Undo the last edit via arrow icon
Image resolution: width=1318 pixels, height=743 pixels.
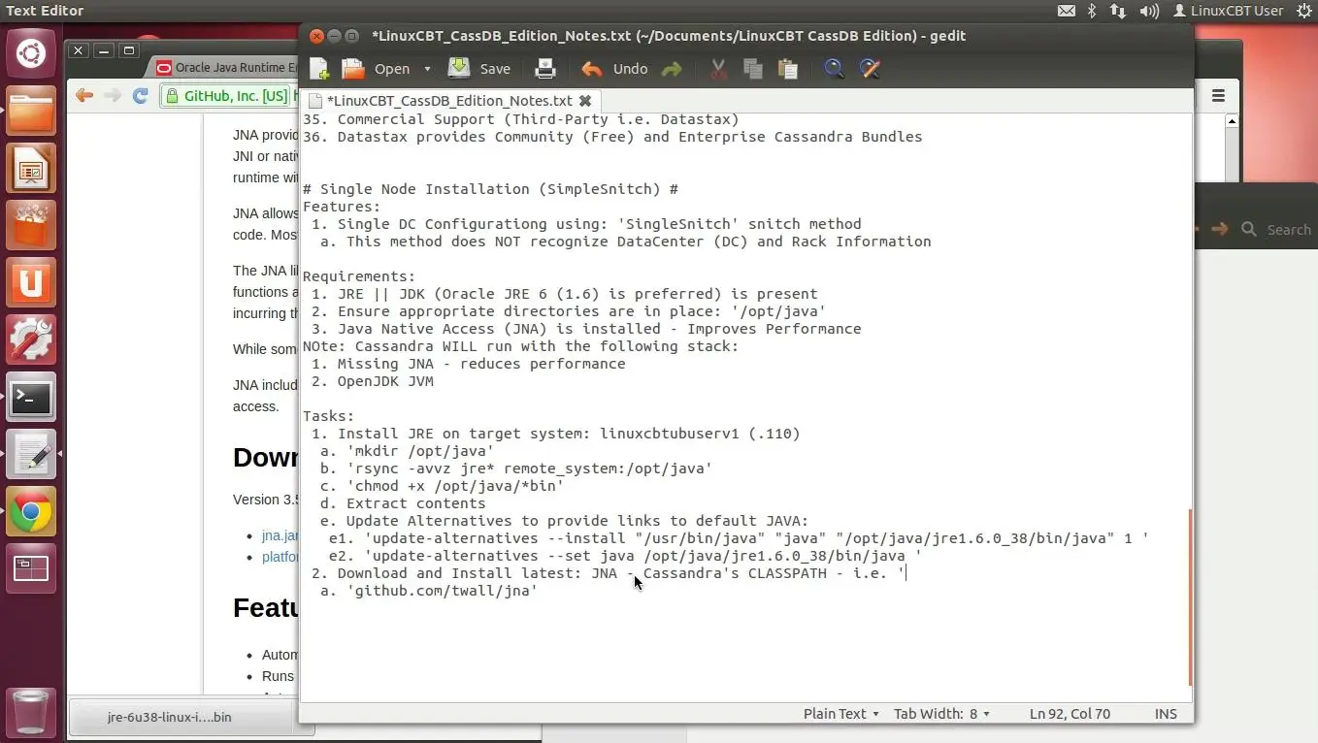[x=591, y=69]
